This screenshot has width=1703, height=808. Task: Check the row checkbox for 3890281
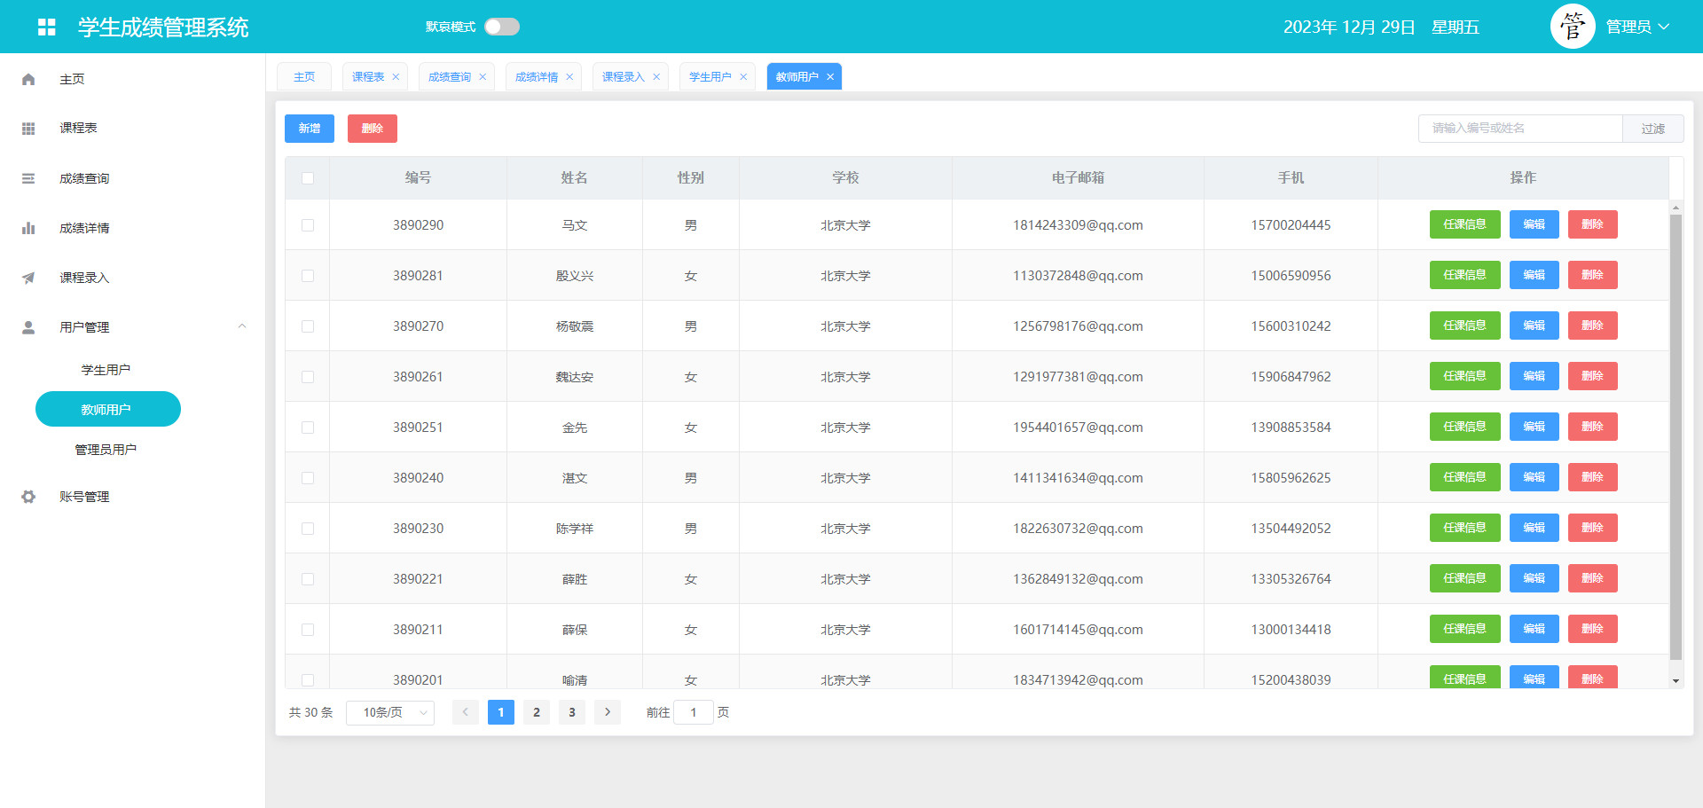308,276
